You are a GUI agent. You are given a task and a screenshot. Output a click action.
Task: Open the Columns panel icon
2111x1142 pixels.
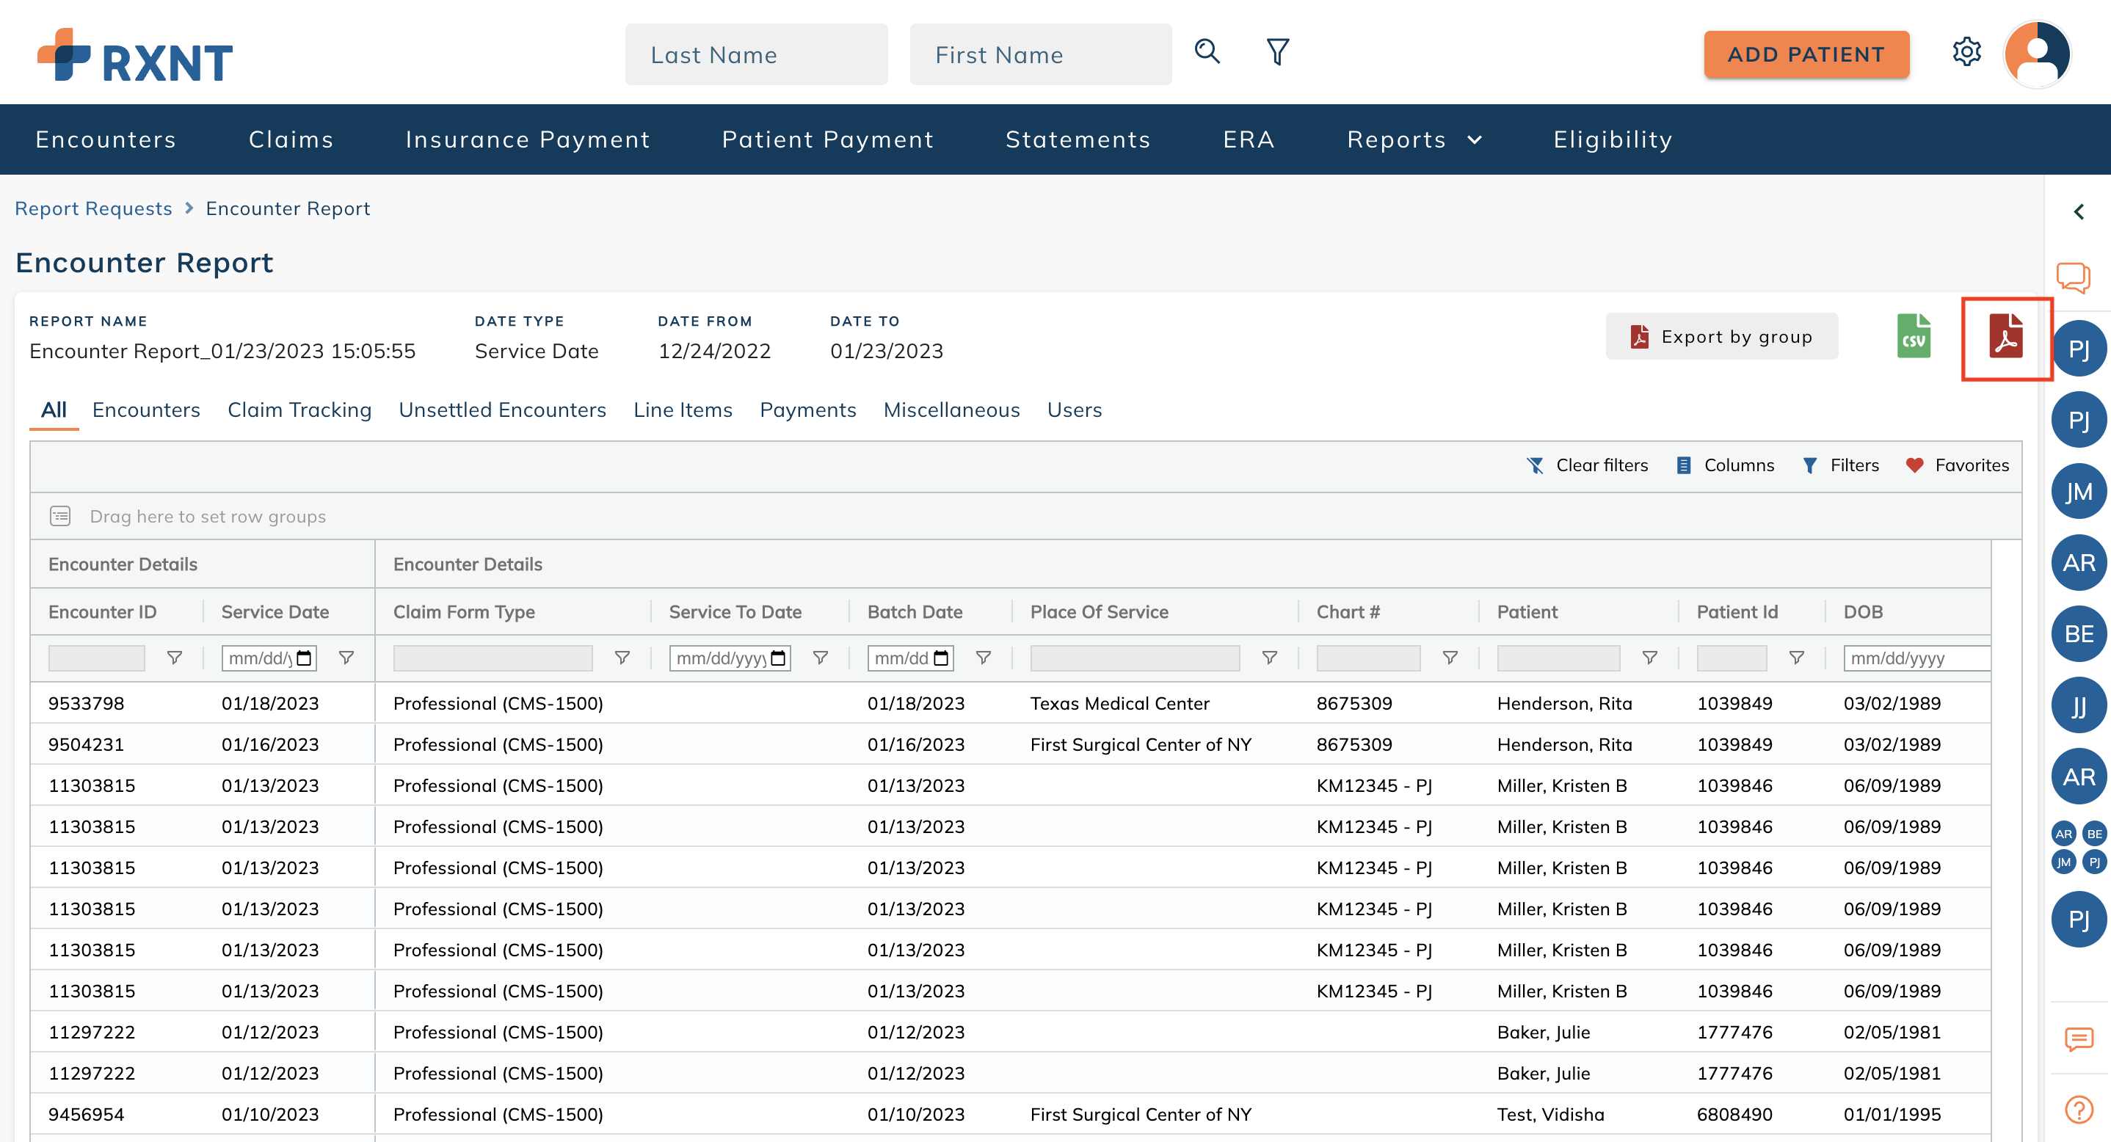(1685, 465)
